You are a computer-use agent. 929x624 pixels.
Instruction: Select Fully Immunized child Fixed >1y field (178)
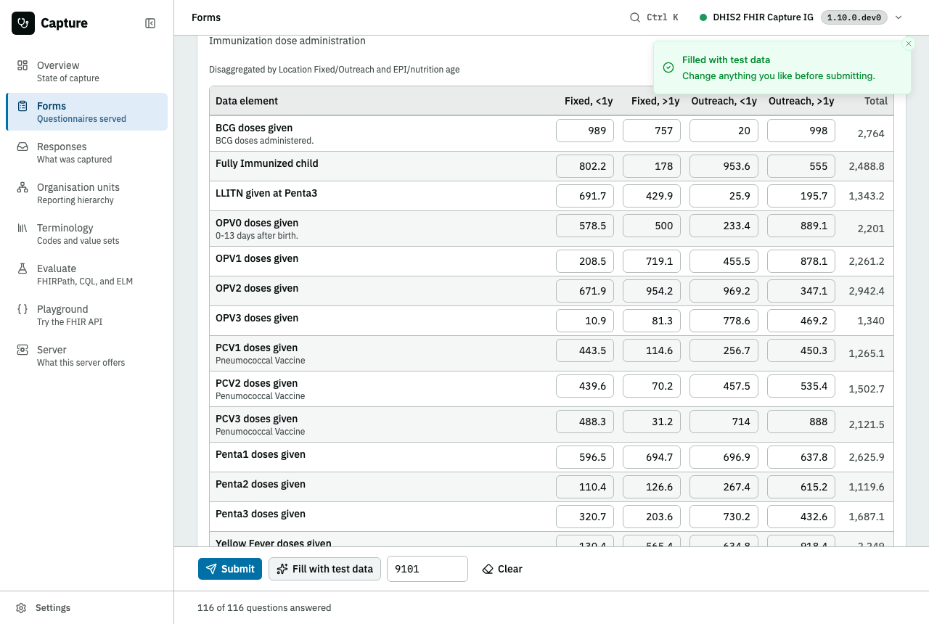click(x=652, y=166)
